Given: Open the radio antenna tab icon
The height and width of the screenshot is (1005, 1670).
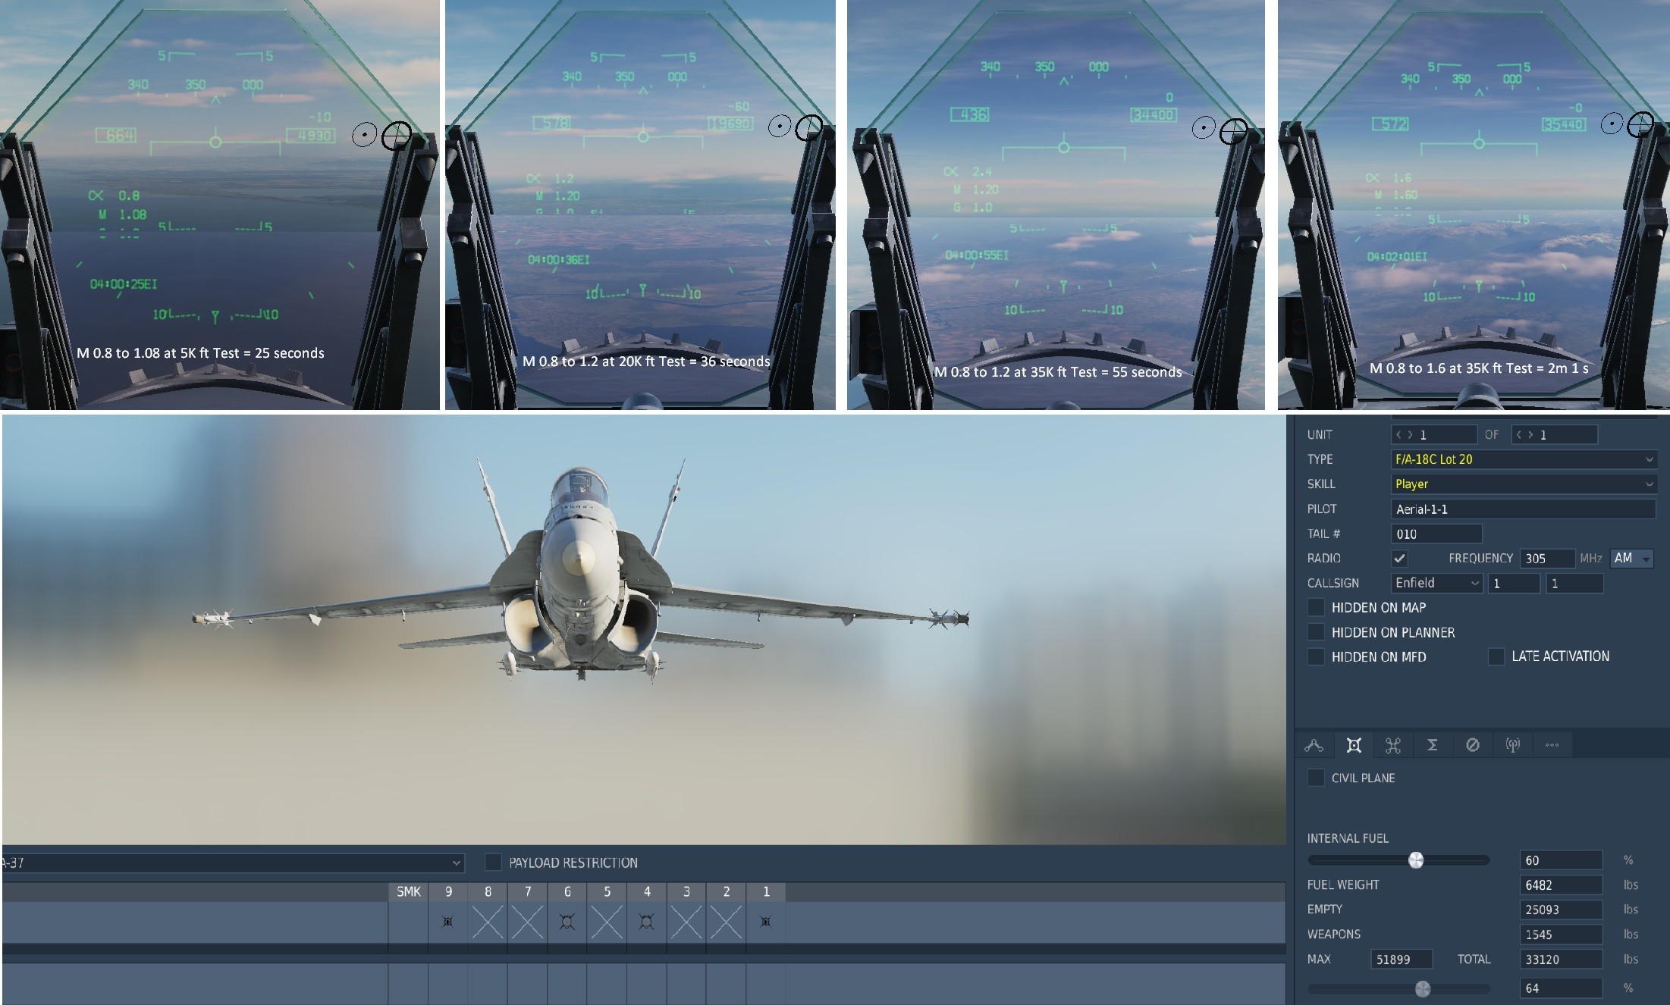Looking at the screenshot, I should pos(1512,746).
